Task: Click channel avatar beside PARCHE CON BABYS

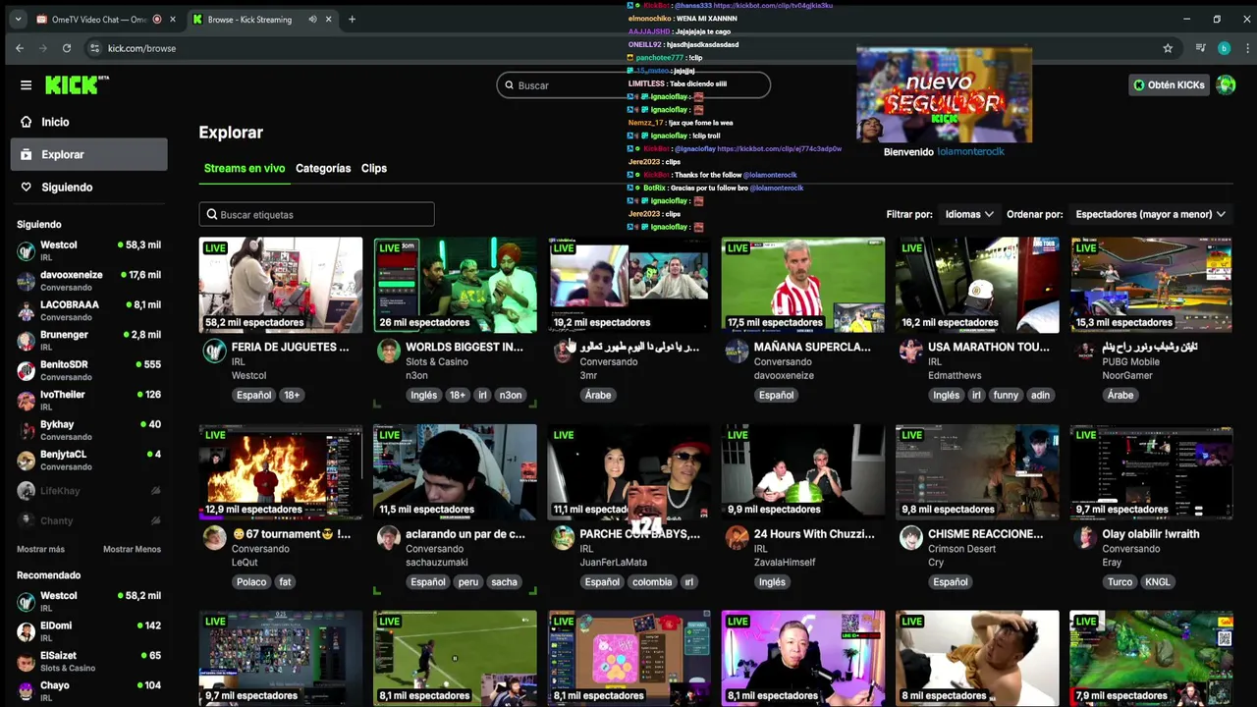Action: pos(563,537)
